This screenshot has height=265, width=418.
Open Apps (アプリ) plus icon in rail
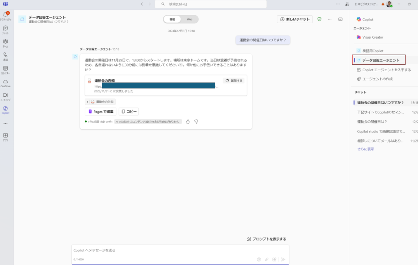coord(6,137)
